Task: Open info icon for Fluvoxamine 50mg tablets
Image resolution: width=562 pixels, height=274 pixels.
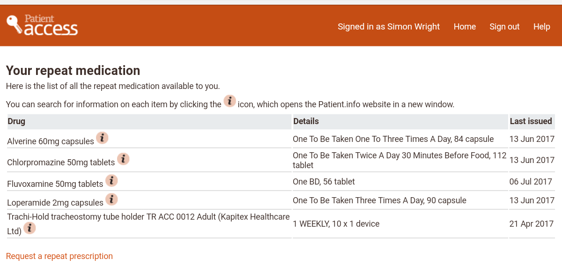Action: coord(111,180)
